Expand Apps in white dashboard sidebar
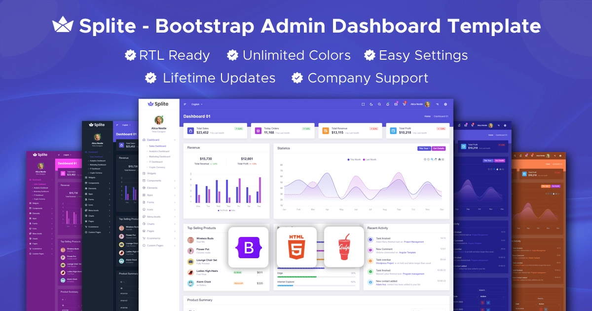The image size is (592, 311). [x=159, y=195]
